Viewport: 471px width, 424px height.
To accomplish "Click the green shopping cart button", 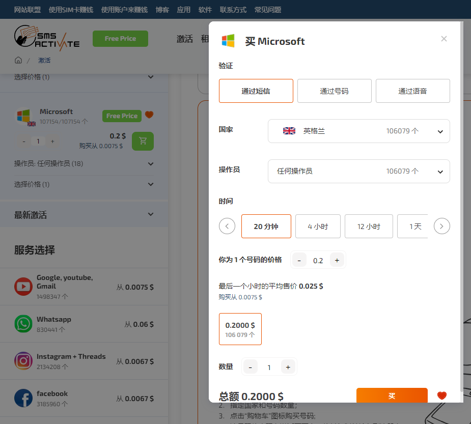I will coord(143,141).
